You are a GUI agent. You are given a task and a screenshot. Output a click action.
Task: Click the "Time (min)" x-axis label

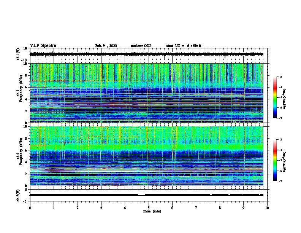click(x=152, y=211)
